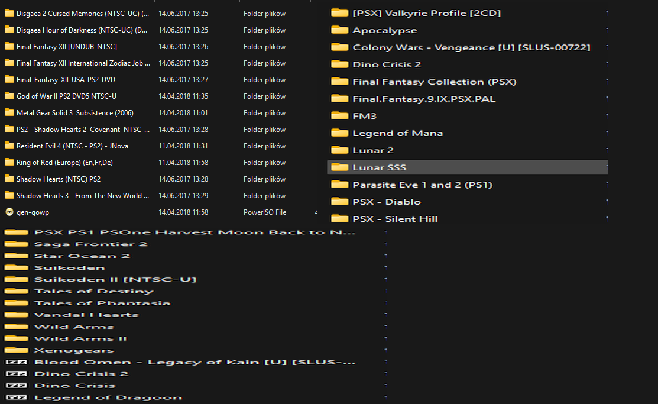Select the Legend of Dragoon archive icon
The height and width of the screenshot is (404, 658).
(x=17, y=397)
